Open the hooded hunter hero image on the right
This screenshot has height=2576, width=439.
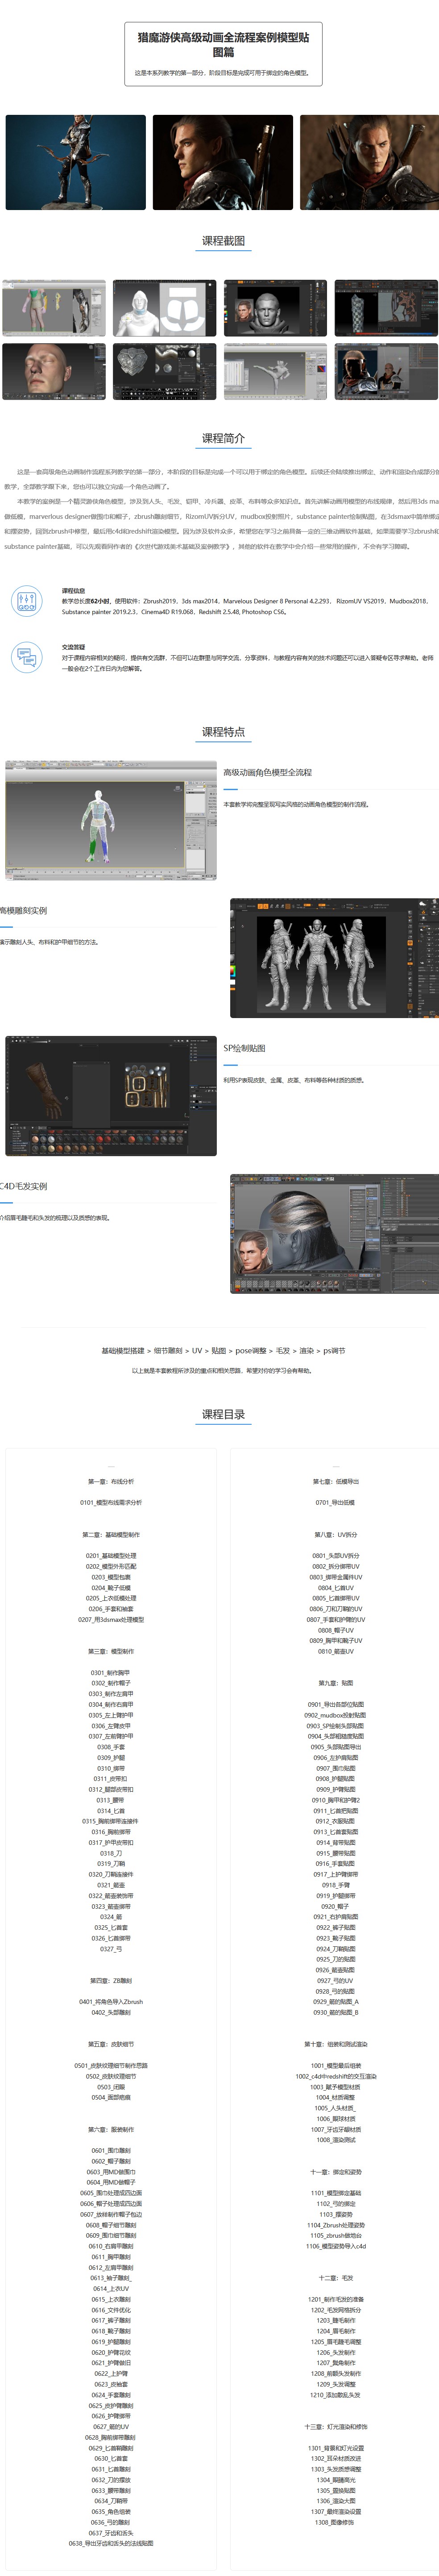pos(369,162)
